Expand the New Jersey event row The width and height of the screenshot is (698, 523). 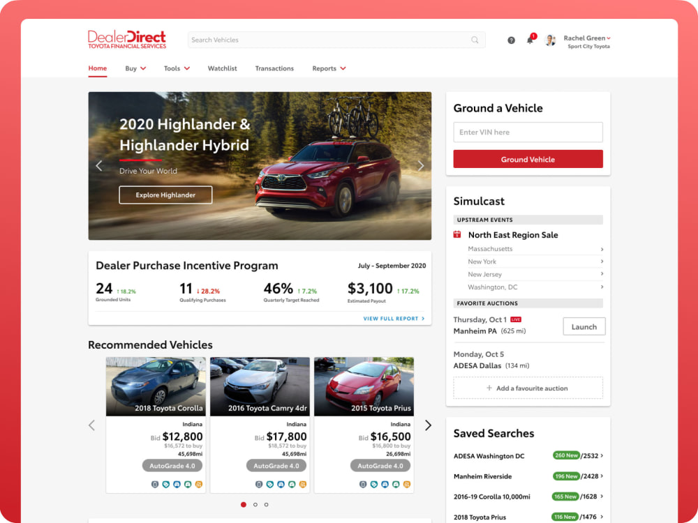tap(535, 274)
